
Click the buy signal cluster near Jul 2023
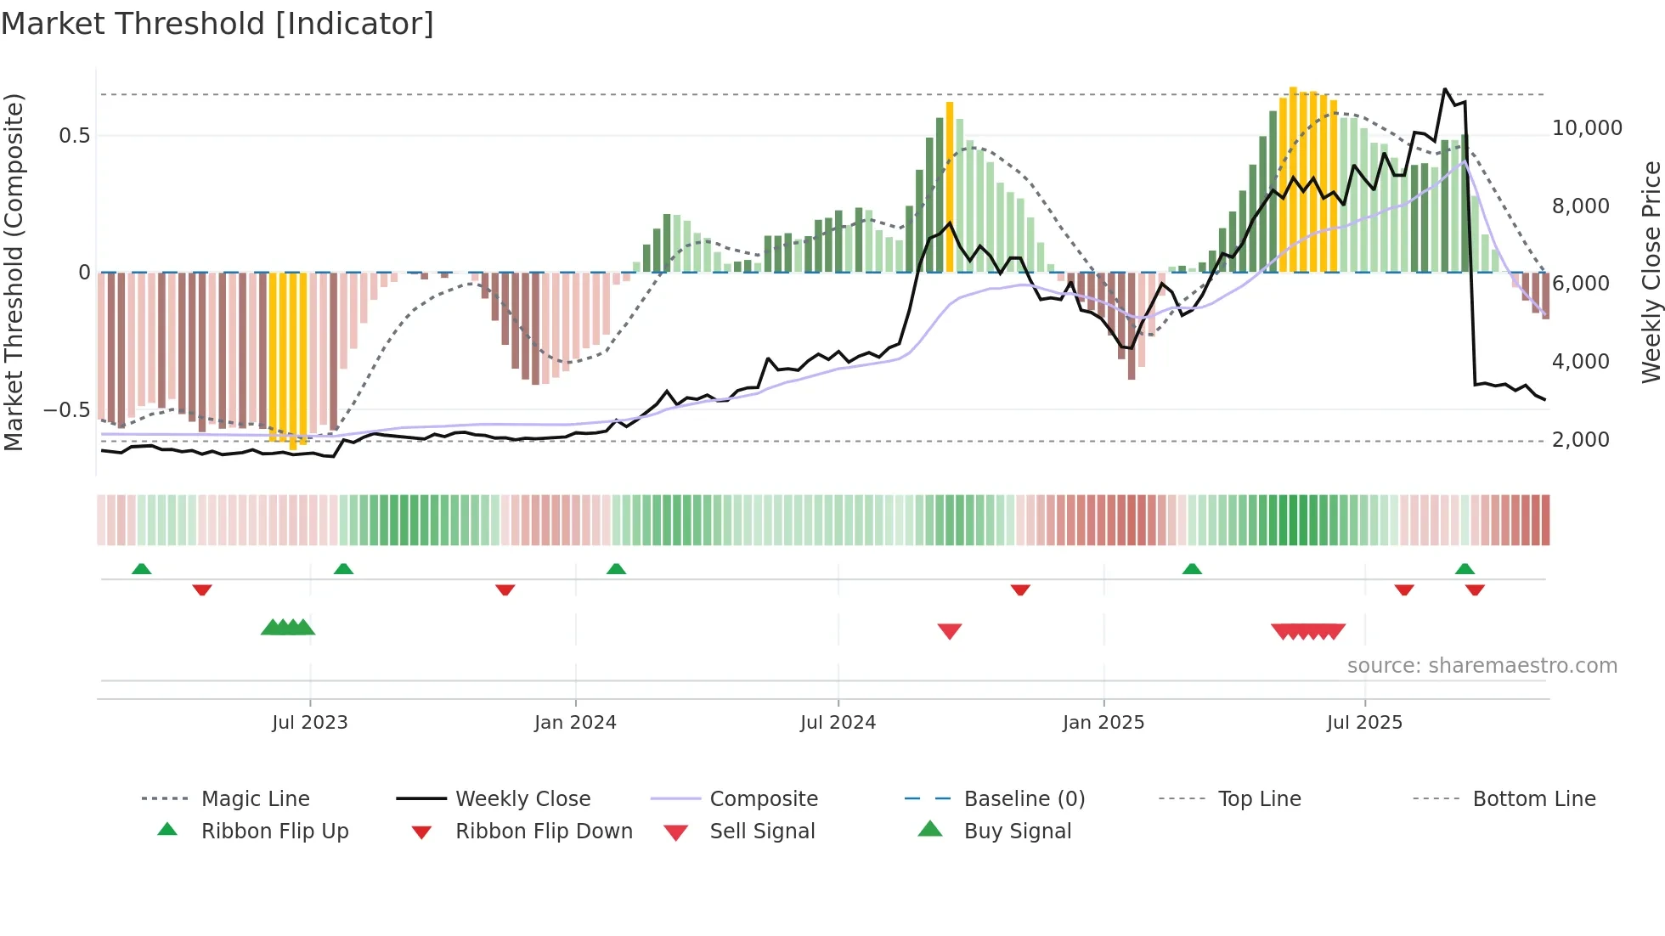pos(288,628)
